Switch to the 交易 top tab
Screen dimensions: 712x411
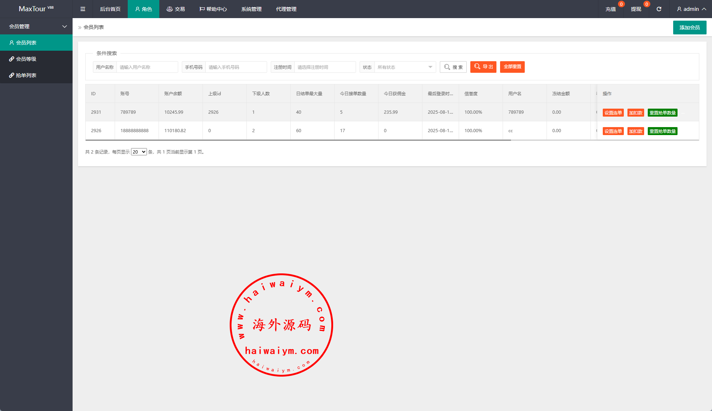[x=176, y=9]
